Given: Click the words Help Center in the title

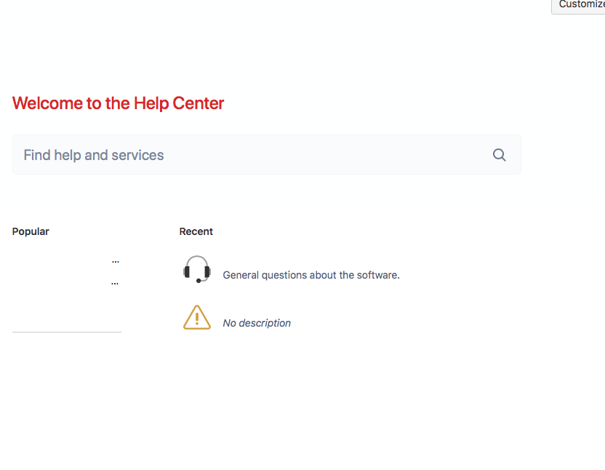Looking at the screenshot, I should pyautogui.click(x=179, y=103).
